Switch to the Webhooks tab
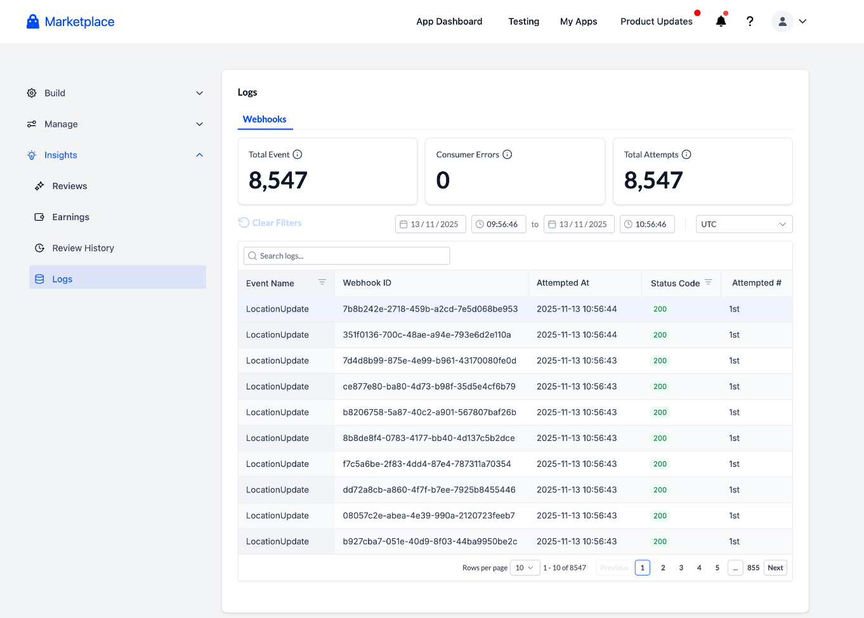 [265, 119]
